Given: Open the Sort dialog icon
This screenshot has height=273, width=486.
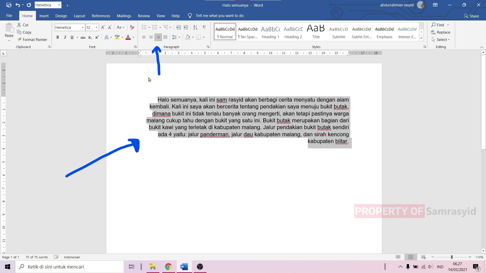Looking at the screenshot, I should [195, 27].
